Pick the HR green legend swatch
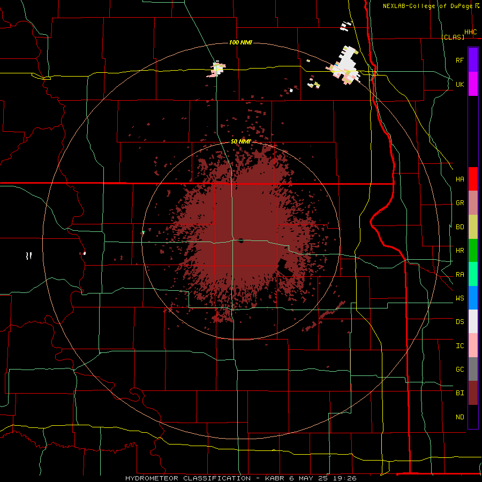This screenshot has height=482, width=482. pos(473,251)
